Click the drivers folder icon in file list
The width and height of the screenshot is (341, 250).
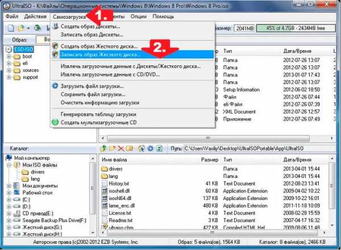click(x=105, y=169)
